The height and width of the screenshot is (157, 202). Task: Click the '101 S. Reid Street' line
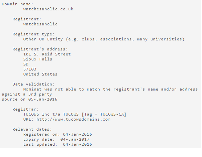point(47,54)
